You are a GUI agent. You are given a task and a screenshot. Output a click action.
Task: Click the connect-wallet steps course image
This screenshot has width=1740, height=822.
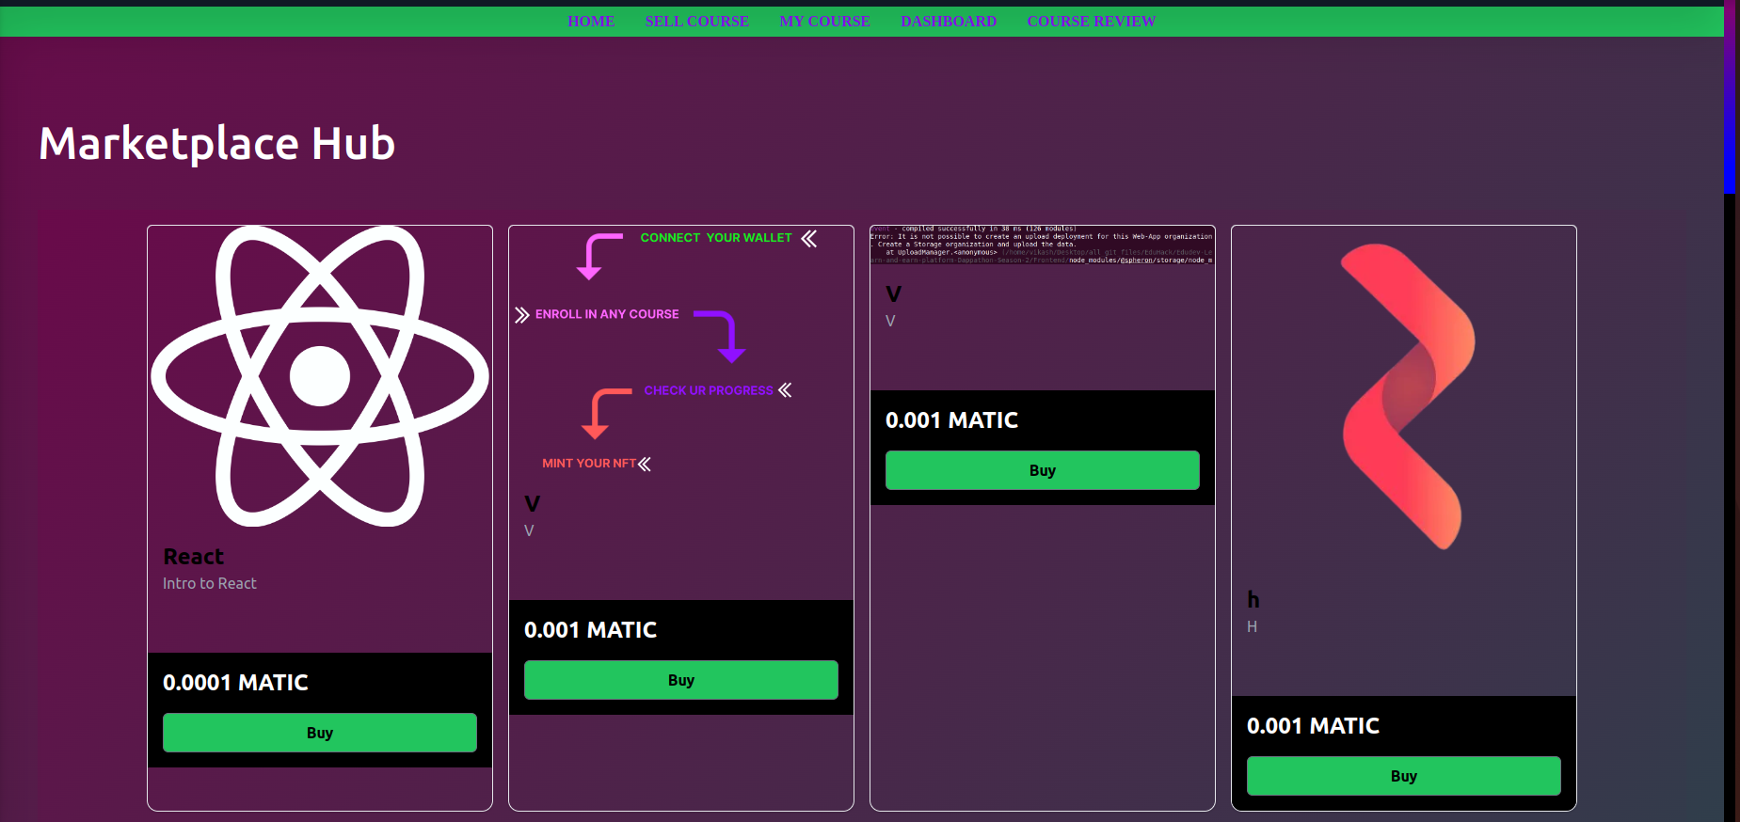tap(681, 350)
